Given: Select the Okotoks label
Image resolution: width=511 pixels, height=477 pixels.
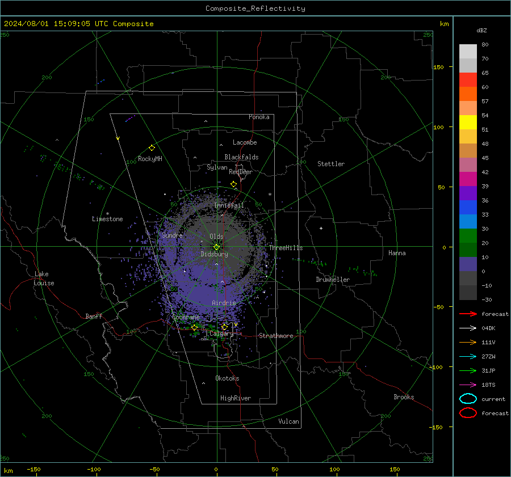Looking at the screenshot, I should pyautogui.click(x=227, y=378).
